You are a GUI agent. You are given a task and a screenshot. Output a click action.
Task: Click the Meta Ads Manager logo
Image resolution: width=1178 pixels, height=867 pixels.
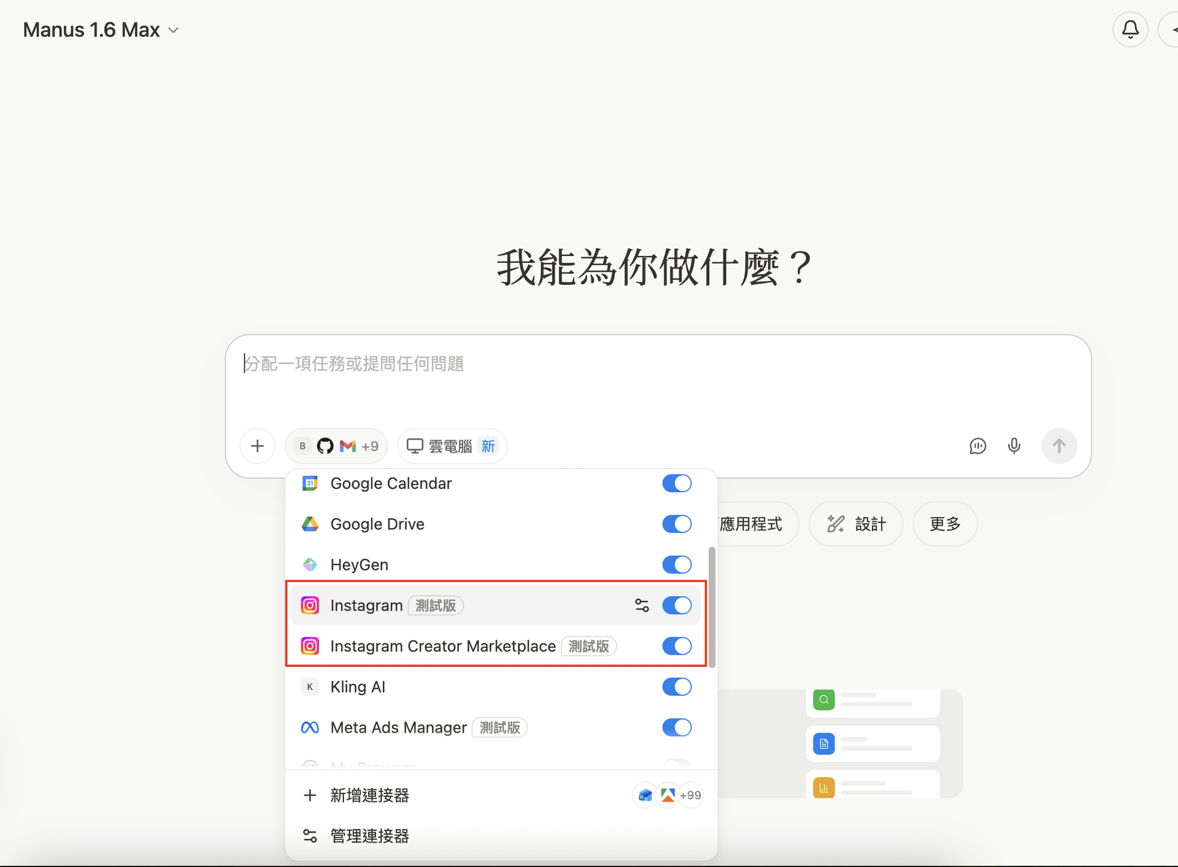(310, 728)
